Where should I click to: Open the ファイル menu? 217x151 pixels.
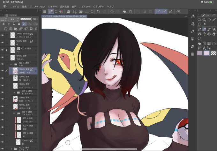tap(15, 6)
